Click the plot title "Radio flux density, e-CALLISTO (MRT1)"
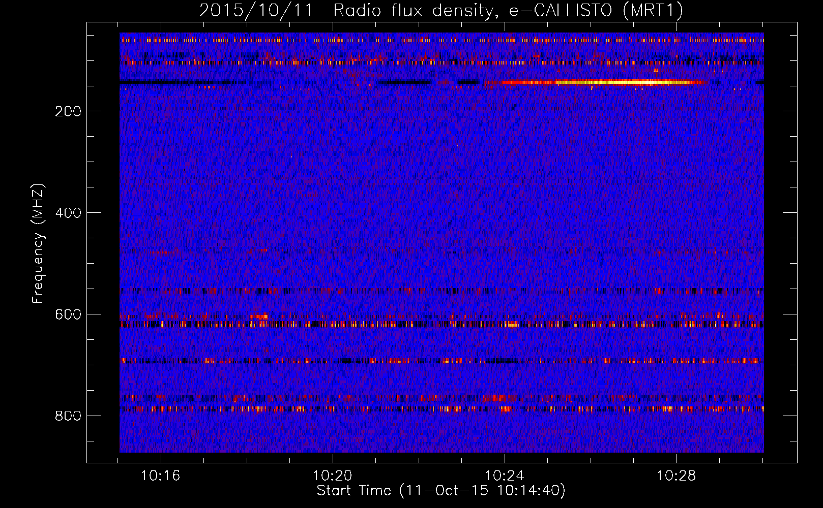Viewport: 823px width, 508px height. pos(508,10)
